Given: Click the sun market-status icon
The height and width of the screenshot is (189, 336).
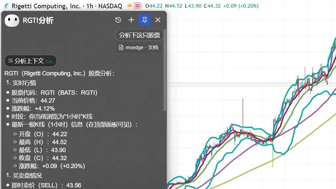Looking at the screenshot, I should pos(129,6).
